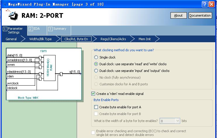Image resolution: width=217 pixels, height=138 pixels.
Task: Click the 2 number box on EDA tab
Action: 31,29
